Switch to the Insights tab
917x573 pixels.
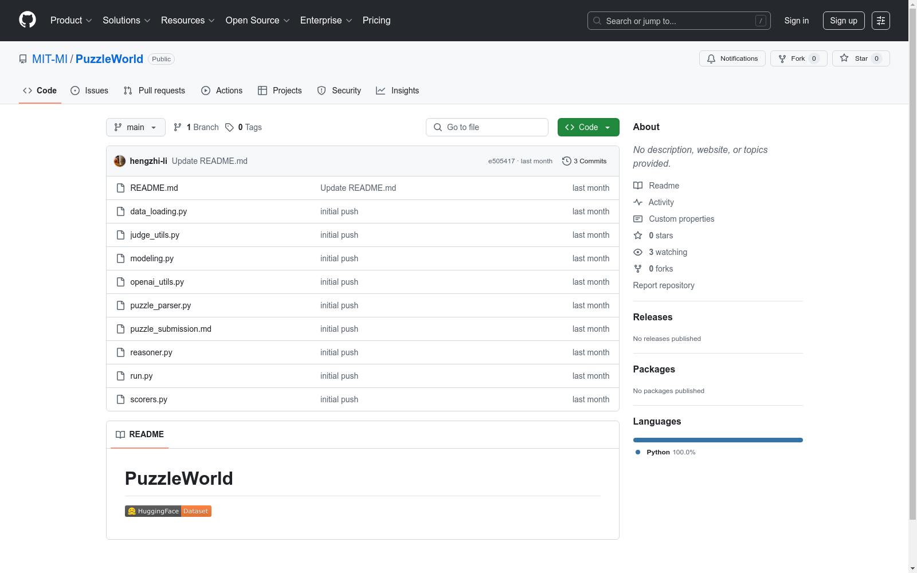tap(398, 91)
